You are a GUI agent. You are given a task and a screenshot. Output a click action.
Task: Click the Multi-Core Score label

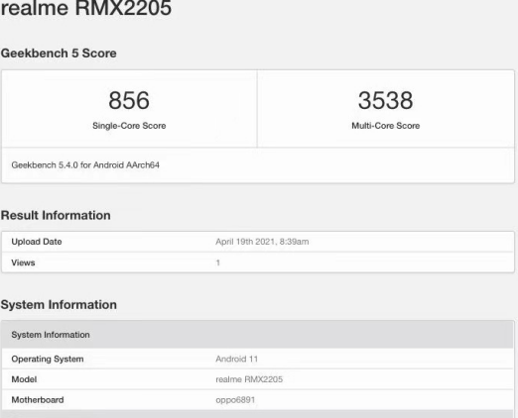point(386,126)
